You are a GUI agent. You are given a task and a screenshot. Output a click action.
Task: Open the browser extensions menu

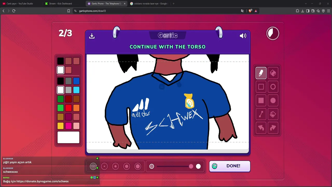[298, 11]
